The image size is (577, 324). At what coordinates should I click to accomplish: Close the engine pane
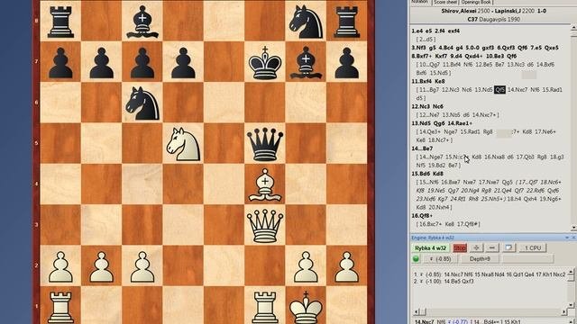tap(573, 238)
